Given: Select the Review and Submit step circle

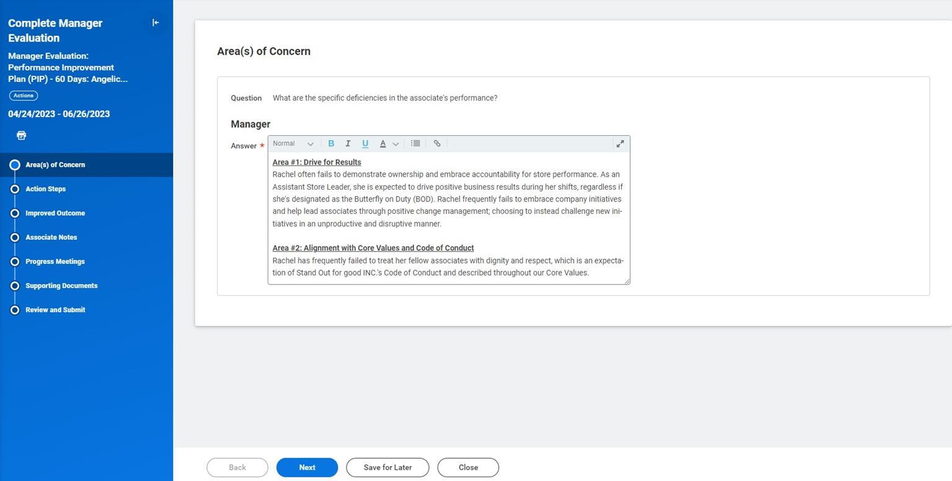Looking at the screenshot, I should point(15,310).
